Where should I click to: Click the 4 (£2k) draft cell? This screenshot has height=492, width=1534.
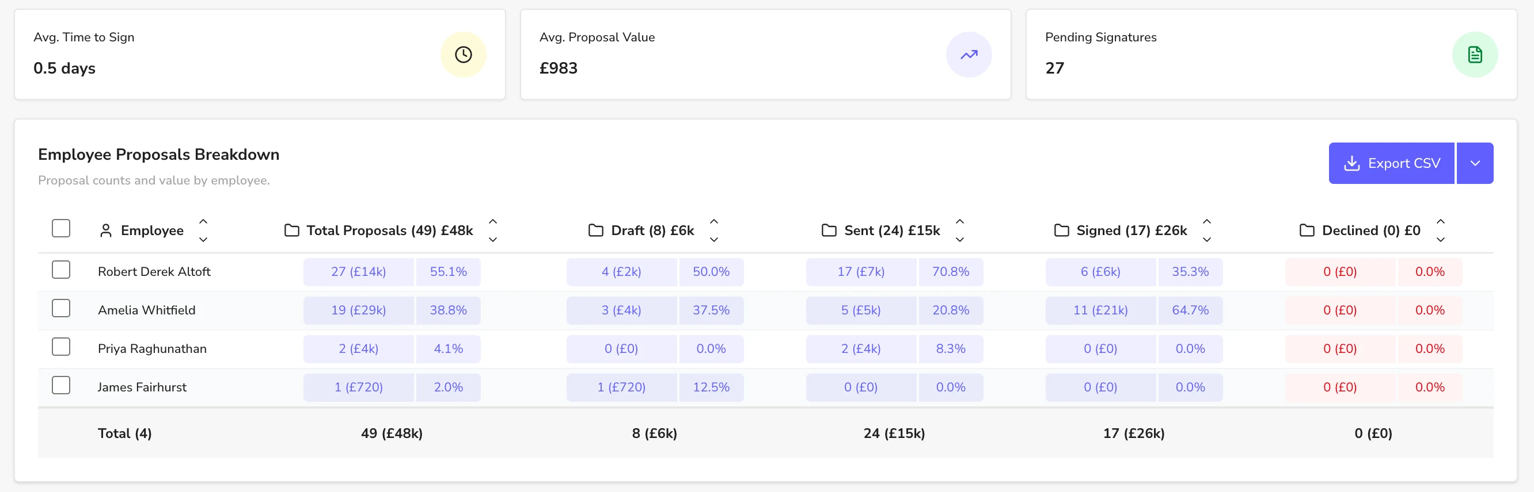pos(622,272)
